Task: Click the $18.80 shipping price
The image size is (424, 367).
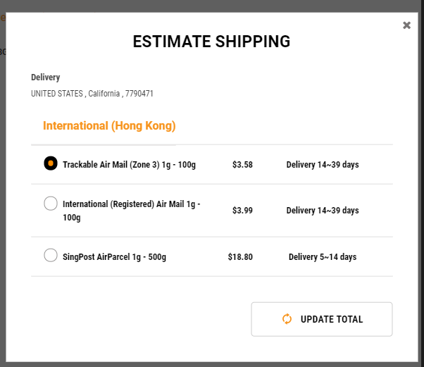Action: (x=240, y=256)
